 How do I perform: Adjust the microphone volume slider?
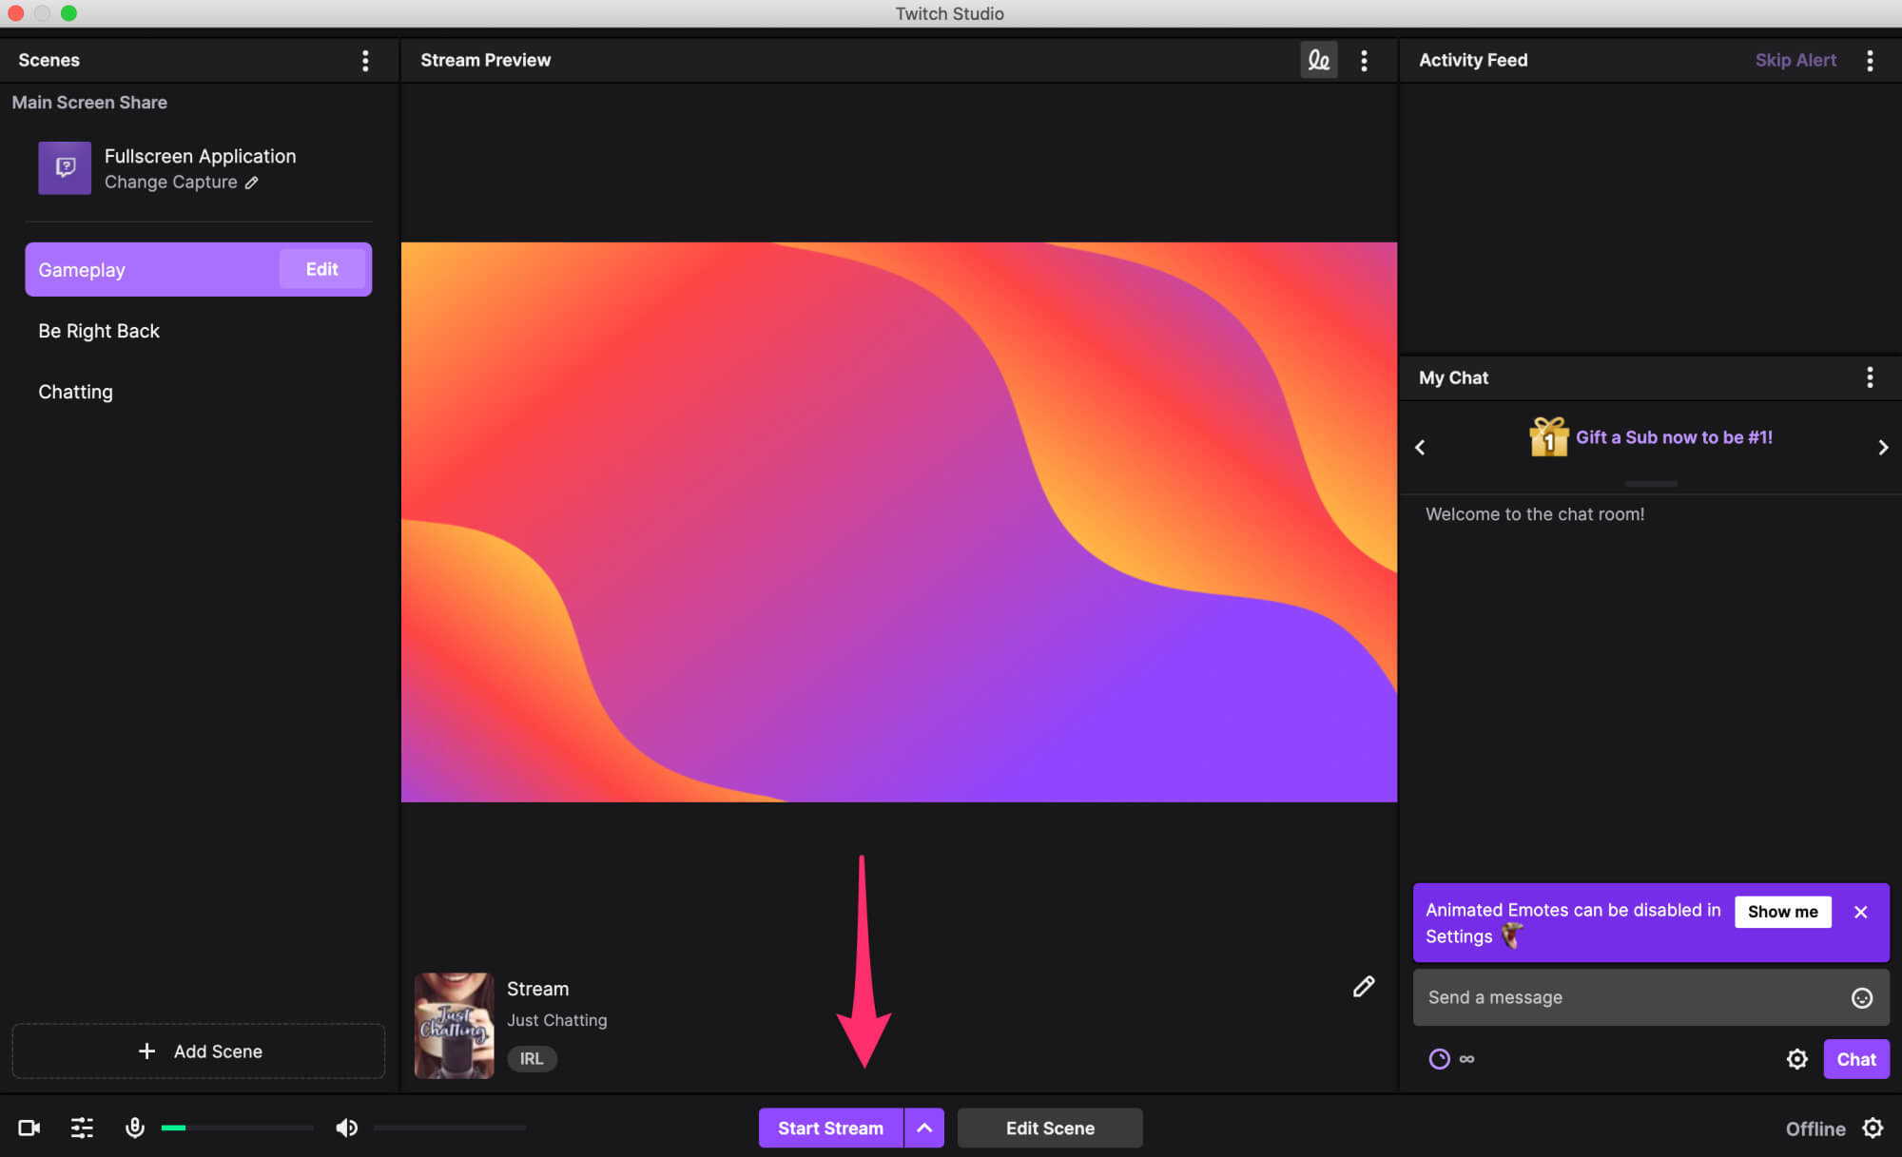[237, 1128]
